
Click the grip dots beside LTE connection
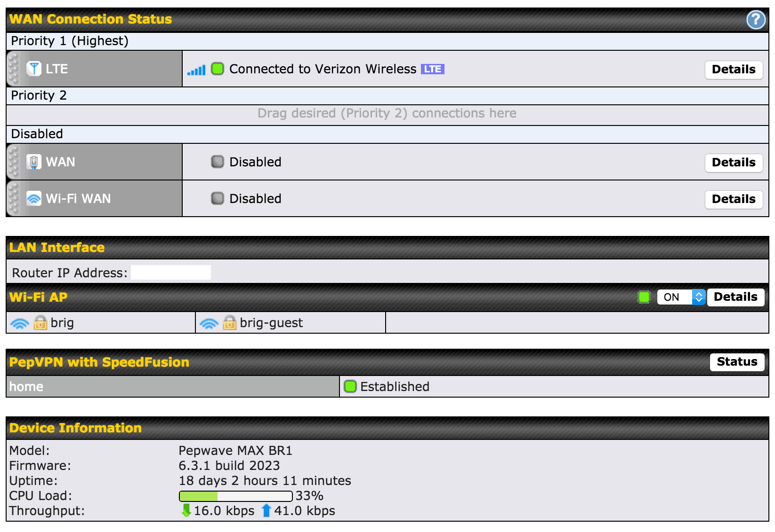click(x=15, y=69)
